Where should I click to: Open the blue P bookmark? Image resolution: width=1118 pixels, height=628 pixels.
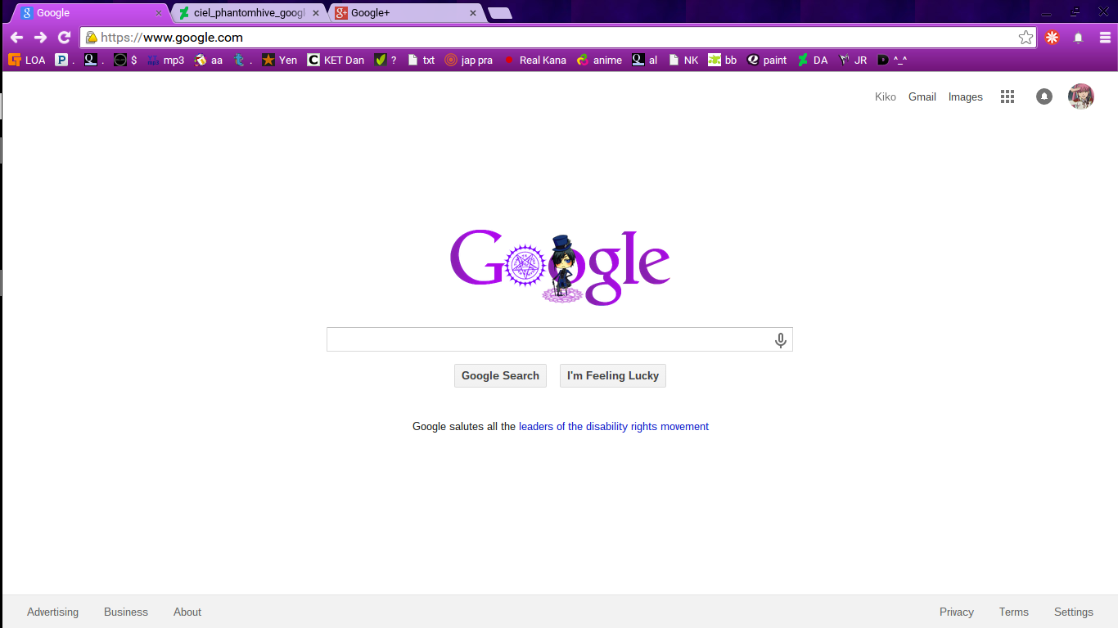65,60
